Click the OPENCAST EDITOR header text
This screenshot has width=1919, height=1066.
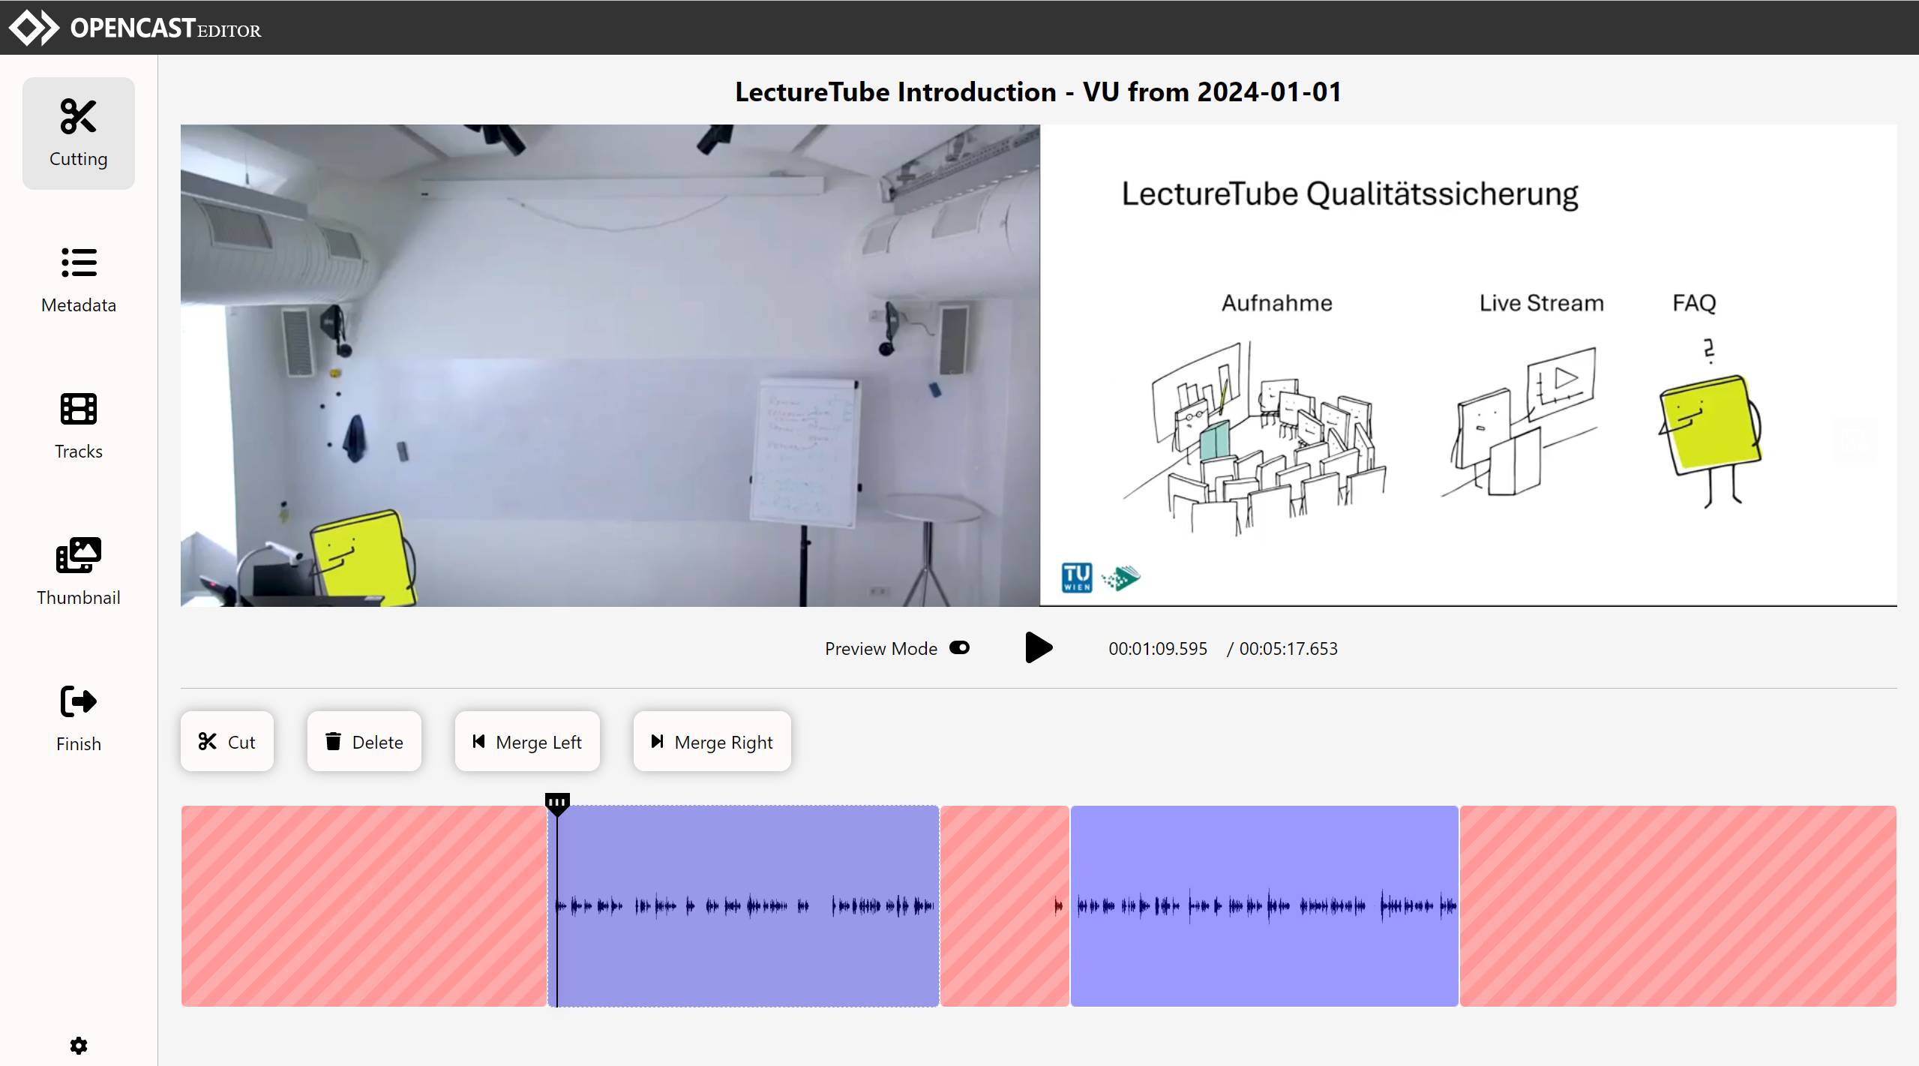(166, 29)
